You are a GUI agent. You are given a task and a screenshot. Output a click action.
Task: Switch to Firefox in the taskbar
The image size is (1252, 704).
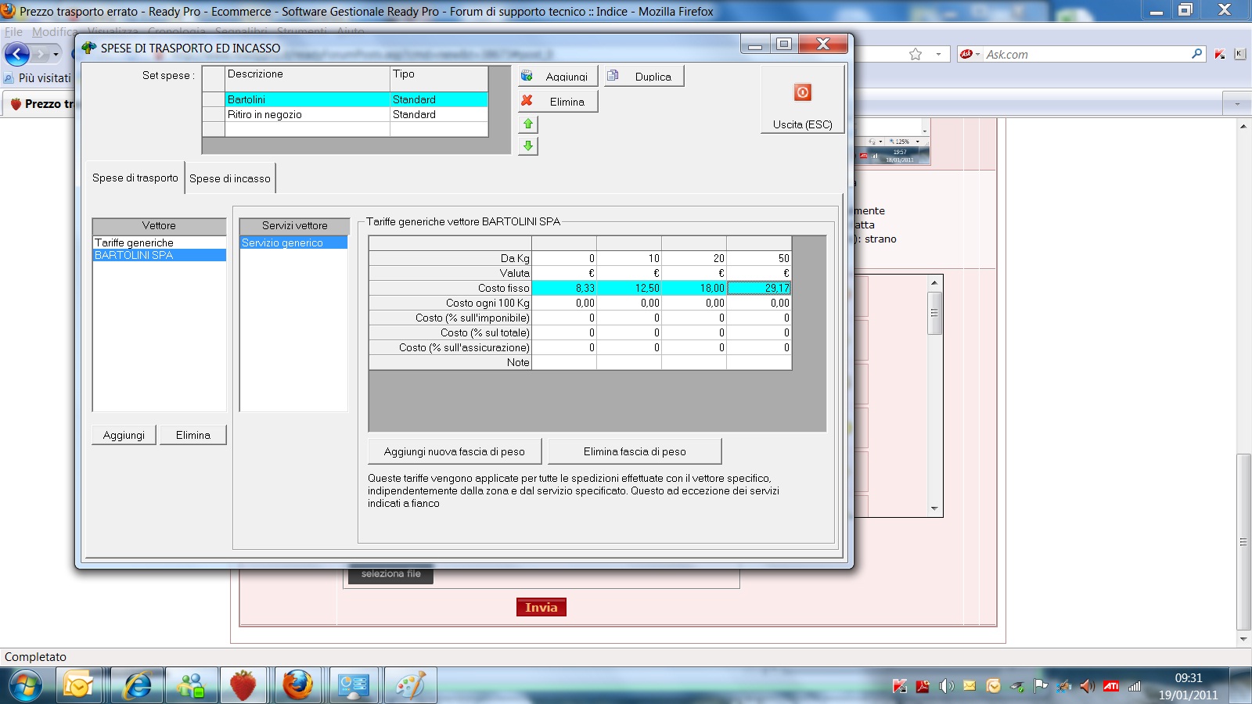click(298, 686)
